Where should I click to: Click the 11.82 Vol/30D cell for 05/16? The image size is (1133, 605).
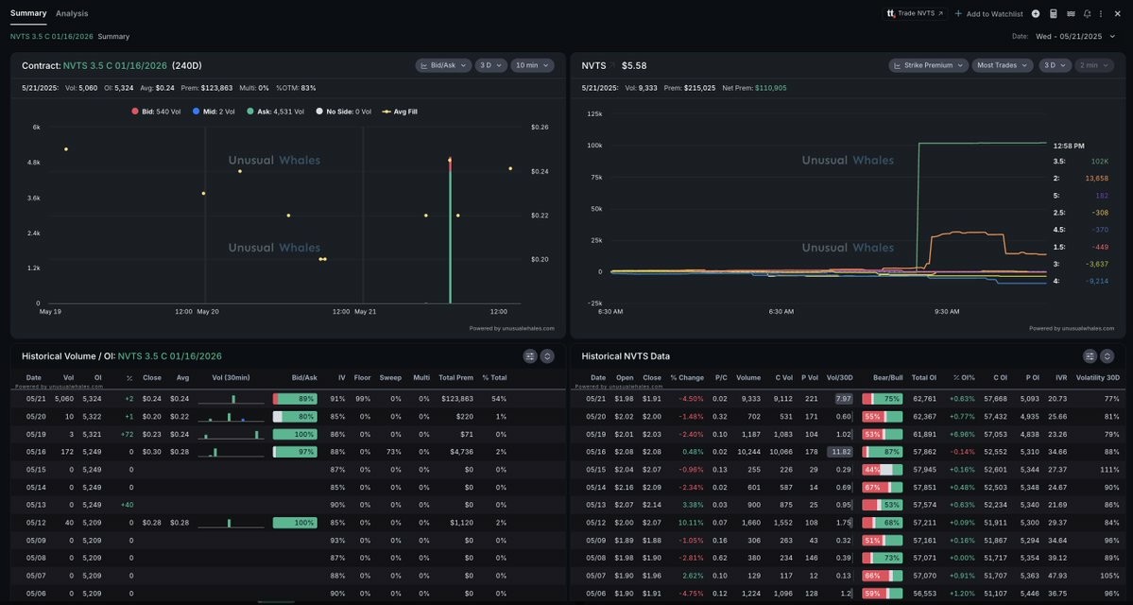(840, 452)
